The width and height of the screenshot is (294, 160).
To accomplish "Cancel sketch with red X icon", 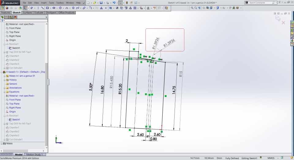I will pos(283,23).
